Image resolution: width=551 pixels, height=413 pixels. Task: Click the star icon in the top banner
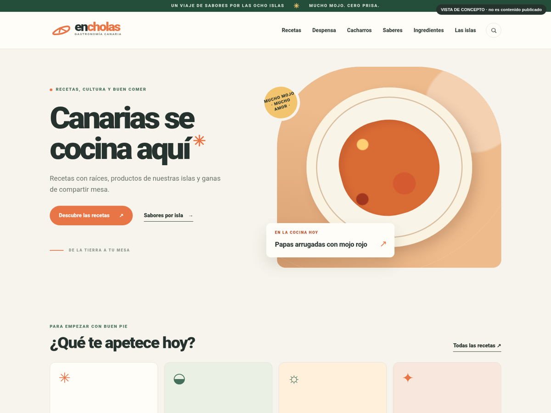297,6
